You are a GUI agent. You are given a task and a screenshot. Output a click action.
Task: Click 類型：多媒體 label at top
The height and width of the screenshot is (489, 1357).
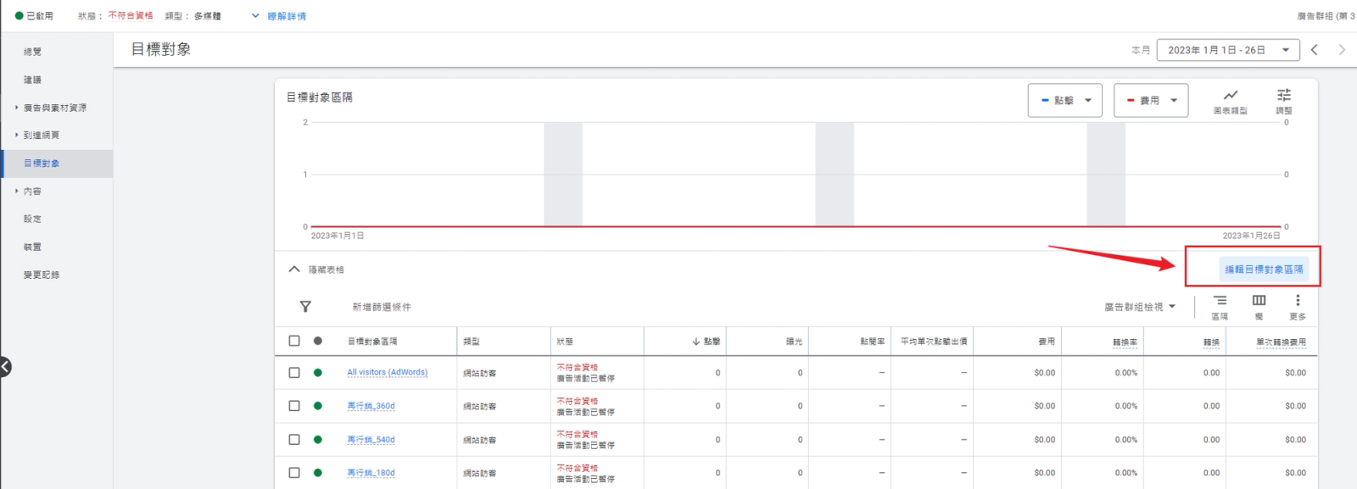tap(193, 16)
